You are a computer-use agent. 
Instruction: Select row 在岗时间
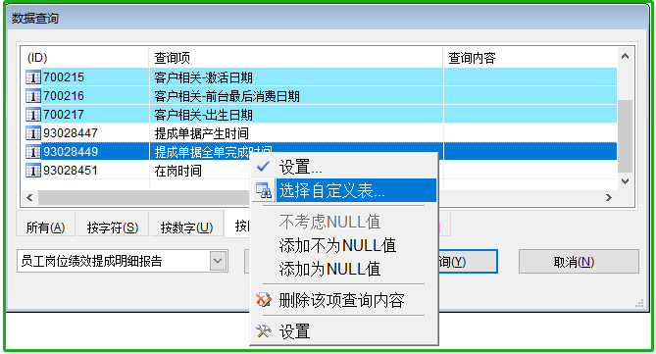pos(320,171)
